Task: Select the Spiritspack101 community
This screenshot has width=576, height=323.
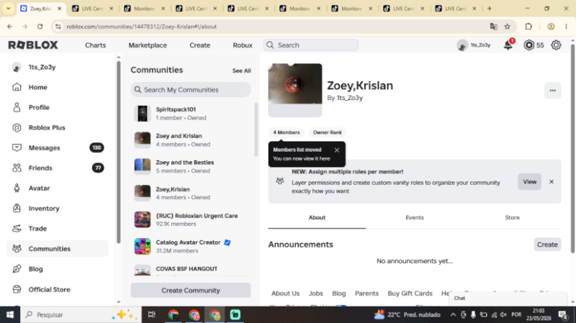Action: click(x=191, y=114)
